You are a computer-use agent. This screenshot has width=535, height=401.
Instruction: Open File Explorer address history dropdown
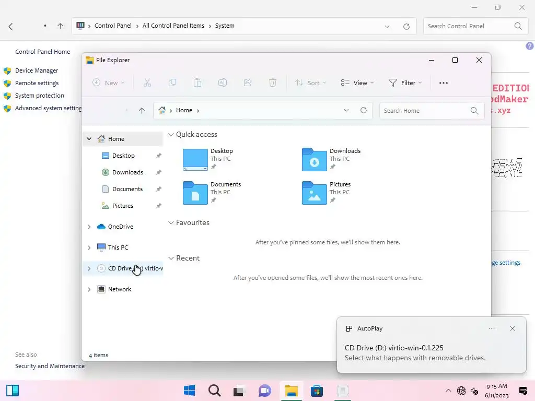346,111
